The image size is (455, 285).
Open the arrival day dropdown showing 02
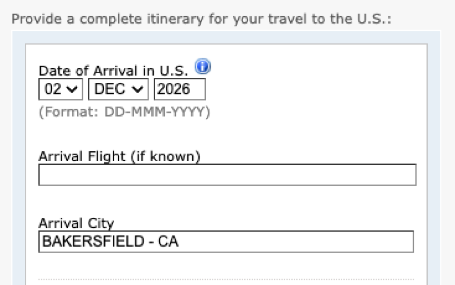[60, 89]
